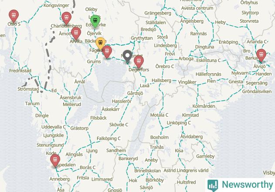Select the yellow train marker near Fagerås
The width and height of the screenshot is (275, 192).
click(x=101, y=43)
